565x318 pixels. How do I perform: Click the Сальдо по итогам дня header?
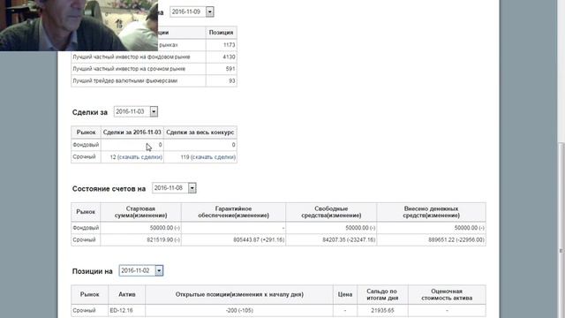click(382, 294)
